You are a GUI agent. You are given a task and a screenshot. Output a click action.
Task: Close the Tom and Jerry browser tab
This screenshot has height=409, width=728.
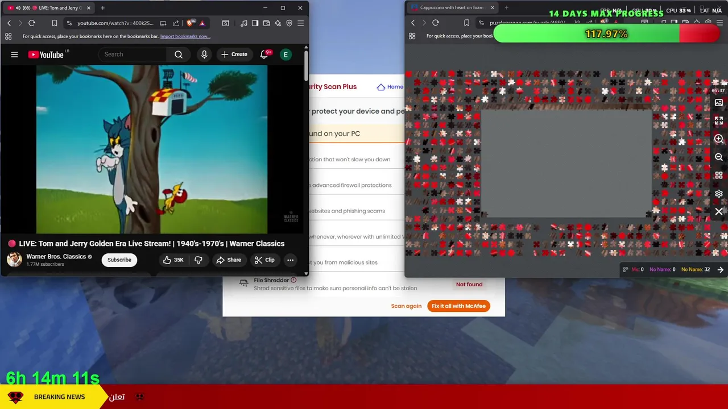pos(89,8)
